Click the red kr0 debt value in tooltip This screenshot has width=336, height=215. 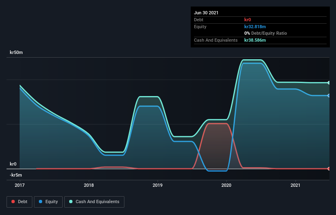pos(248,20)
